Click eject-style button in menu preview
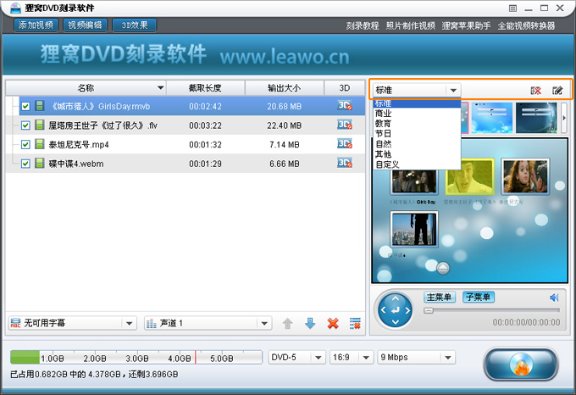Image resolution: width=576 pixels, height=395 pixels. (443, 268)
